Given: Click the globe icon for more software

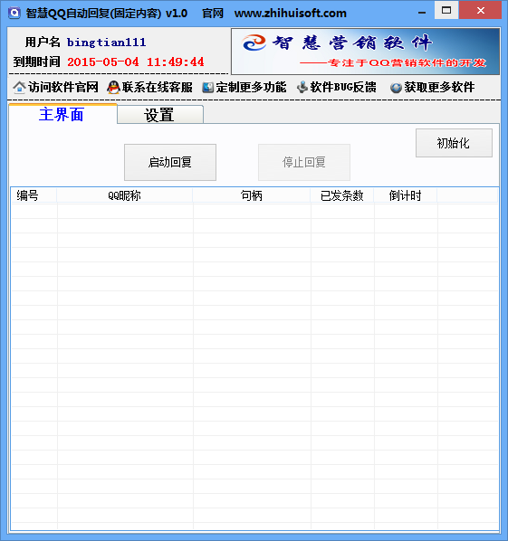Looking at the screenshot, I should 396,88.
